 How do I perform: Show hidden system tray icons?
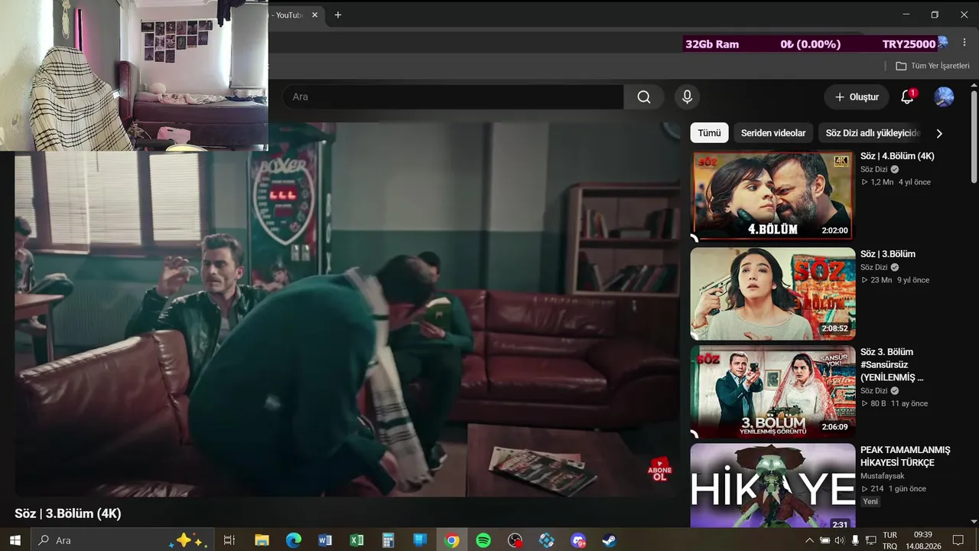click(x=810, y=540)
